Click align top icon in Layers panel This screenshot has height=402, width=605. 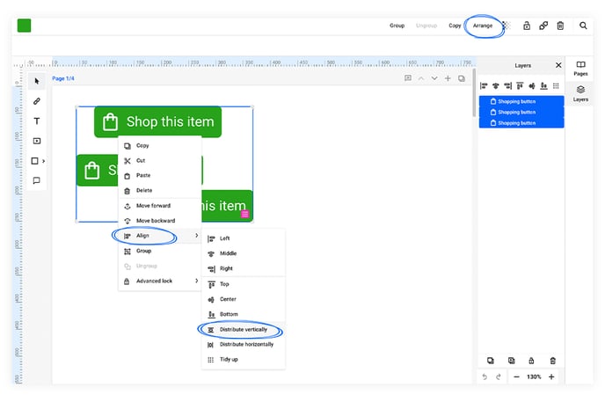520,85
